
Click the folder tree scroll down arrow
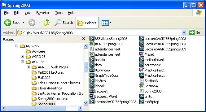(x=86, y=103)
